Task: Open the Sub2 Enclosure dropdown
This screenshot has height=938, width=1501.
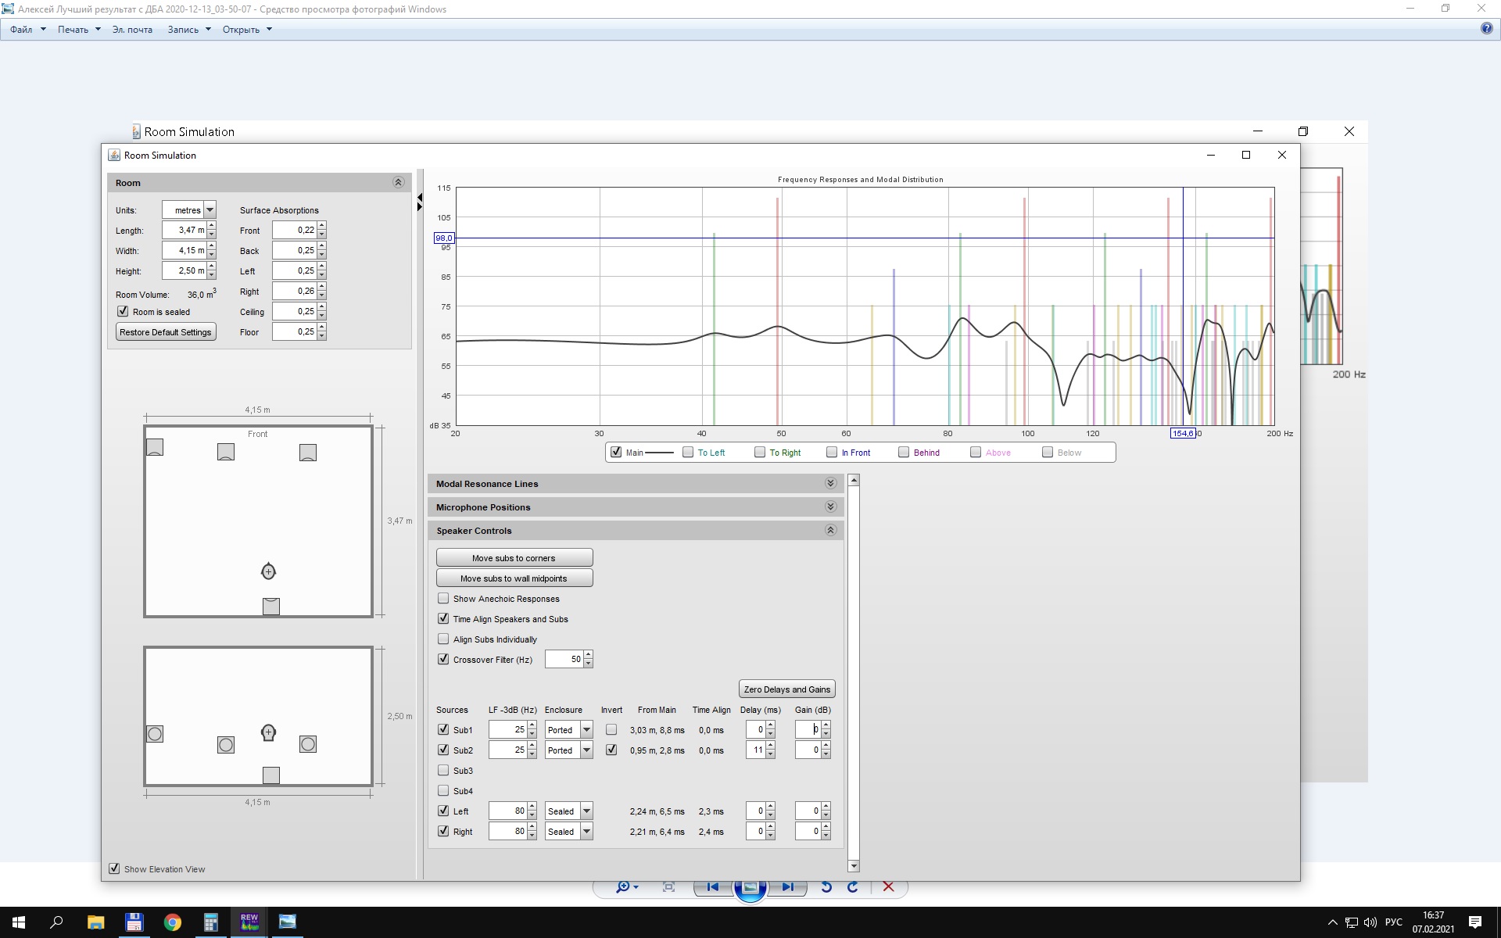Action: [x=586, y=750]
